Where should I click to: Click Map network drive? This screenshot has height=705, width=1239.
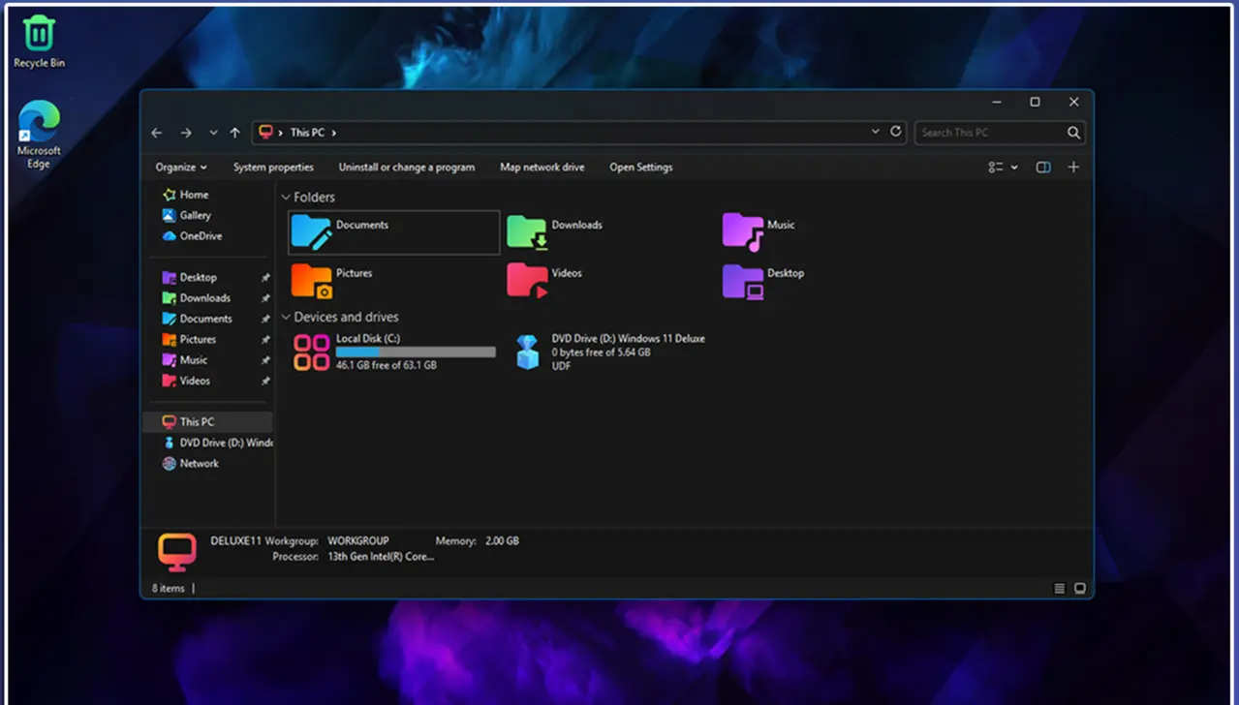pos(542,168)
